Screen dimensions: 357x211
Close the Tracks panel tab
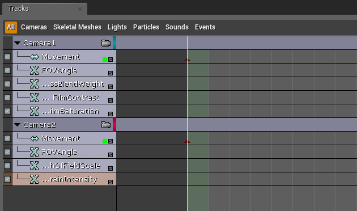pyautogui.click(x=80, y=9)
